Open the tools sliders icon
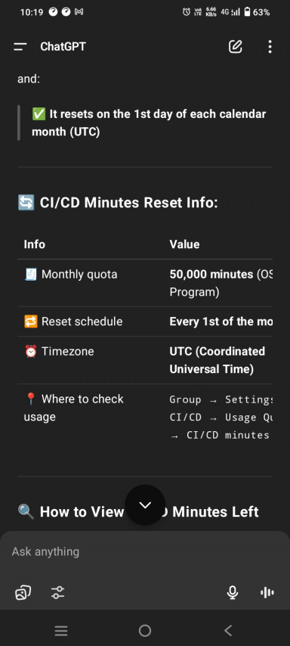This screenshot has width=290, height=646. click(57, 592)
